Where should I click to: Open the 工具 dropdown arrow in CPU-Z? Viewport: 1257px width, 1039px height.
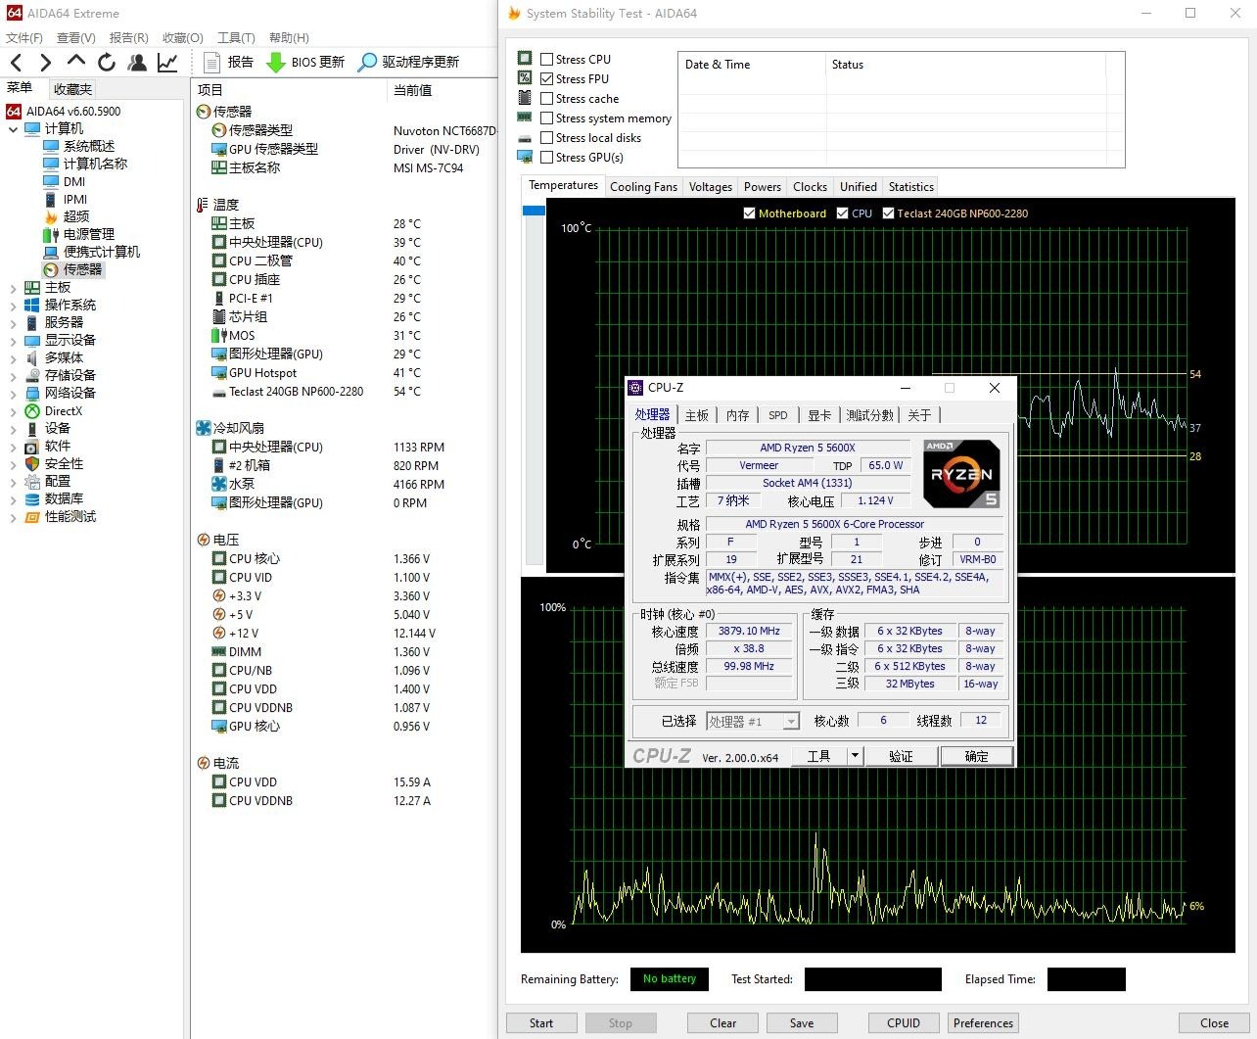855,756
